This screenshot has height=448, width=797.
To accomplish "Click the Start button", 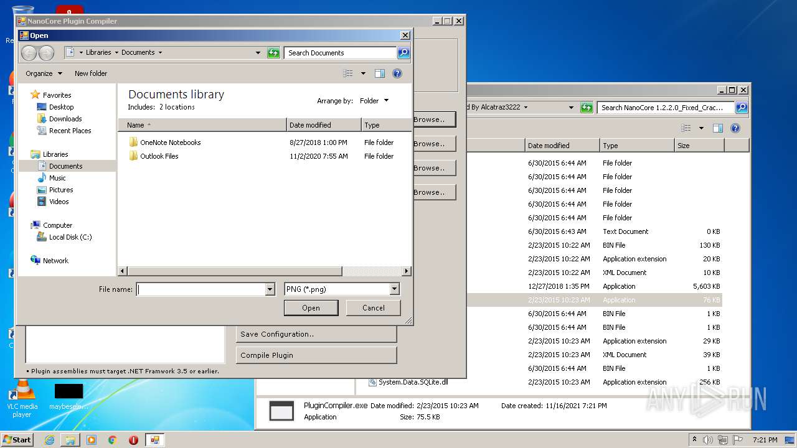I will pos(17,439).
